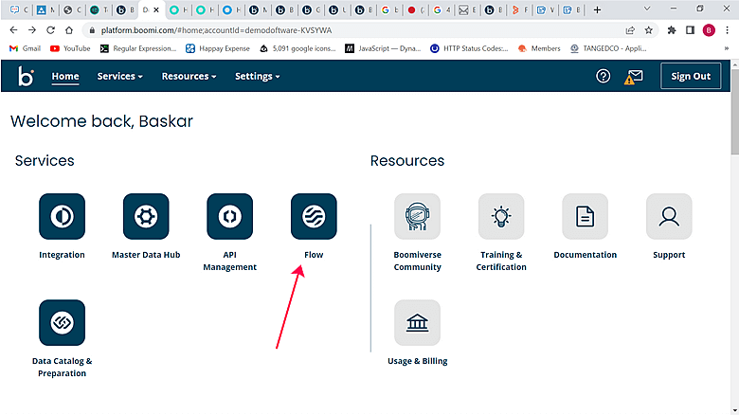Open the Gmail bookmark
Screen dimensions: 739x415
click(x=26, y=48)
